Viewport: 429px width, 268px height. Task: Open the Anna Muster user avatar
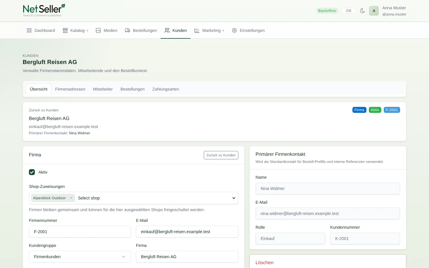tap(374, 11)
